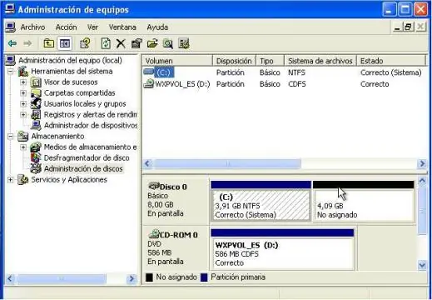Viewport: 432px width, 300px height.
Task: Click the Help question mark toolbar icon
Action: click(x=85, y=43)
